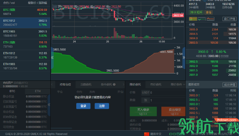Click the chart legend expand icon beside 开
Viewport: 239px width, 136px height.
pos(55,6)
